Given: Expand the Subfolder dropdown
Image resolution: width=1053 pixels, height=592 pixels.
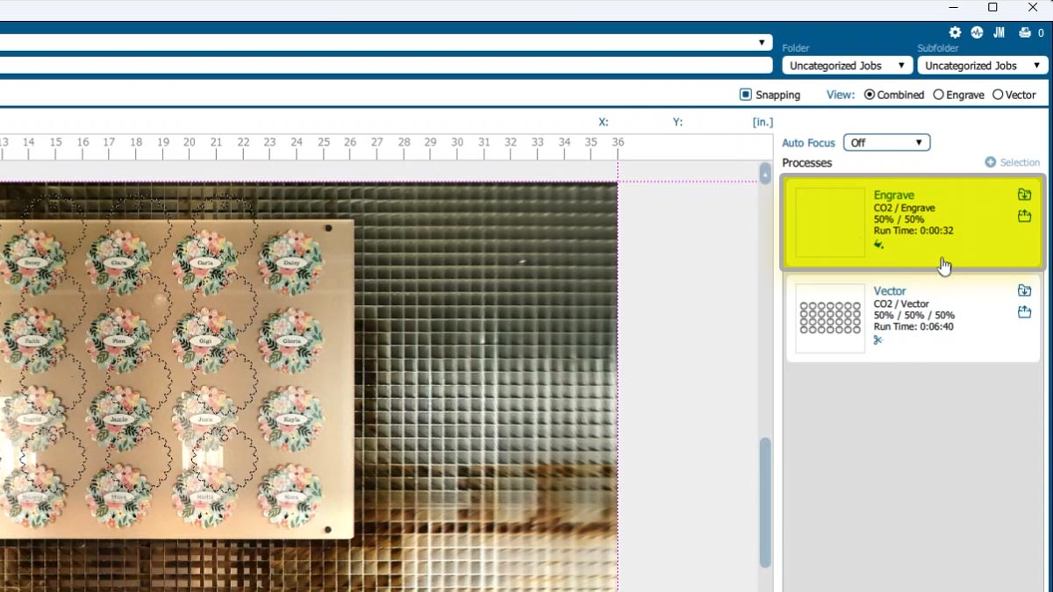Looking at the screenshot, I should (982, 66).
